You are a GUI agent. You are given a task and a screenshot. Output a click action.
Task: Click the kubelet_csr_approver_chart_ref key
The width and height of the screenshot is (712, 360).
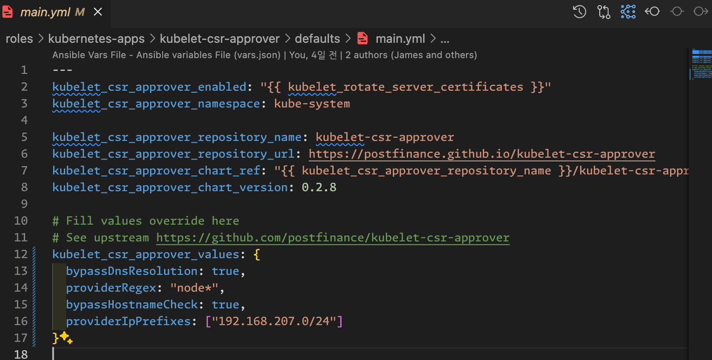click(x=156, y=170)
